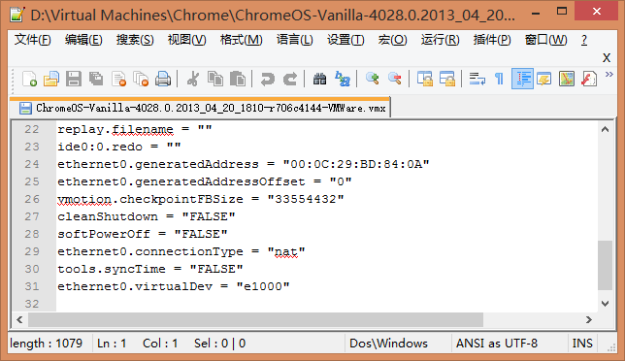Open the function list icon

point(589,79)
